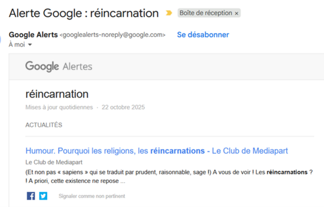Screen dimensions: 324x207
Task: Click the email subject Alerte Google
Action: pyautogui.click(x=84, y=13)
